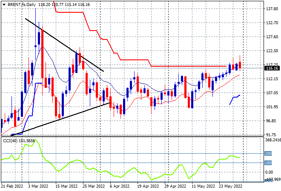Click the triangle arrow beside BRENT title
Screen dimensions: 281x191
pos(4,5)
